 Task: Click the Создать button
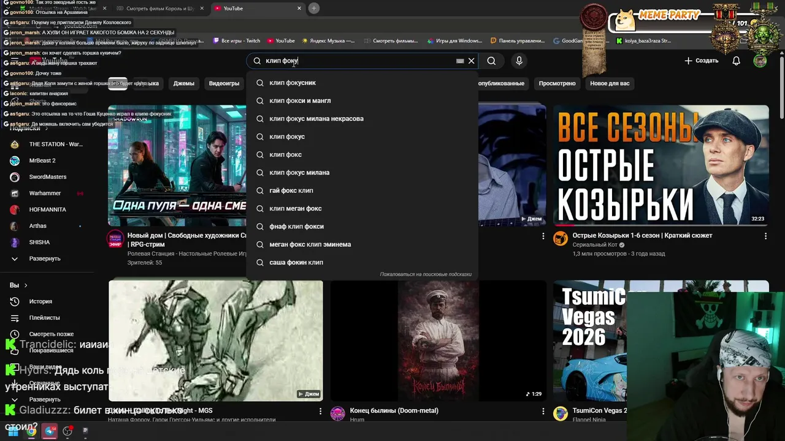click(701, 61)
